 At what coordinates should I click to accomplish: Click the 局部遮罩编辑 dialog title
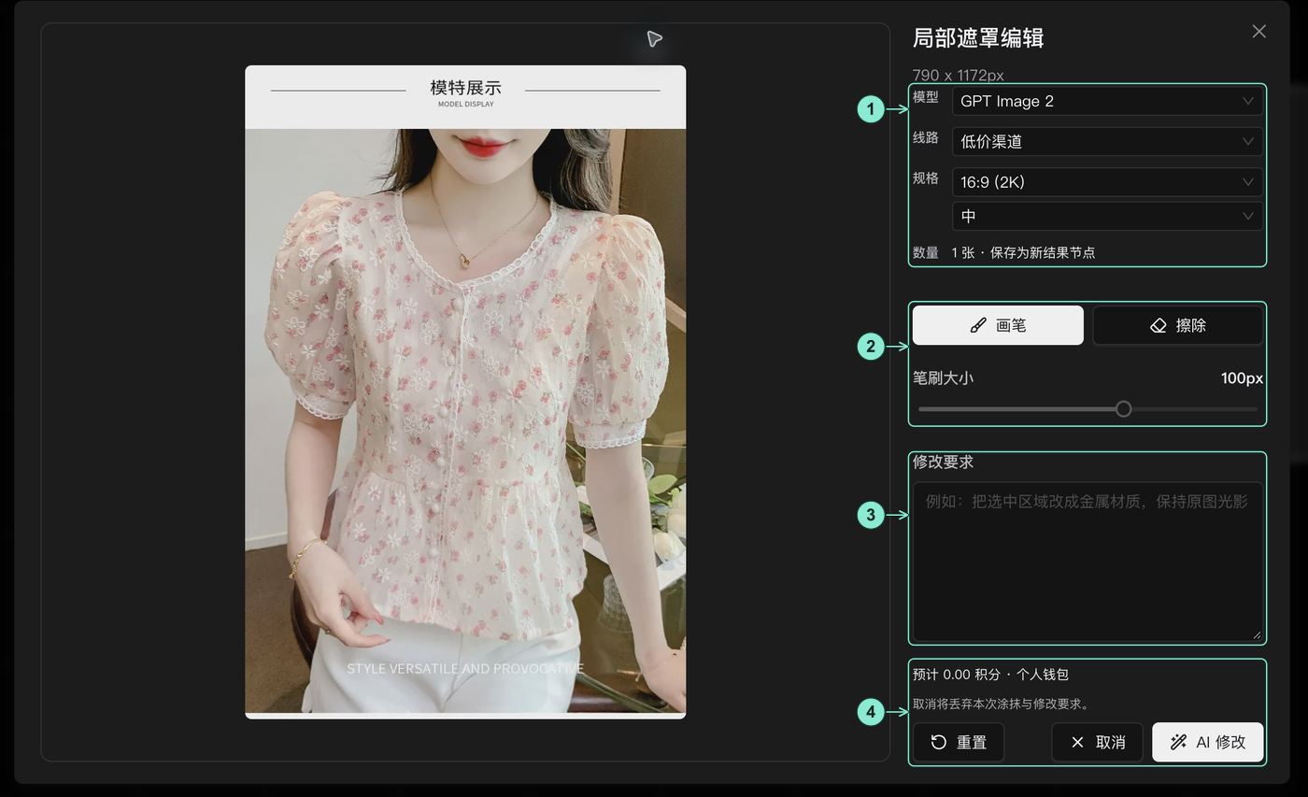pos(978,38)
